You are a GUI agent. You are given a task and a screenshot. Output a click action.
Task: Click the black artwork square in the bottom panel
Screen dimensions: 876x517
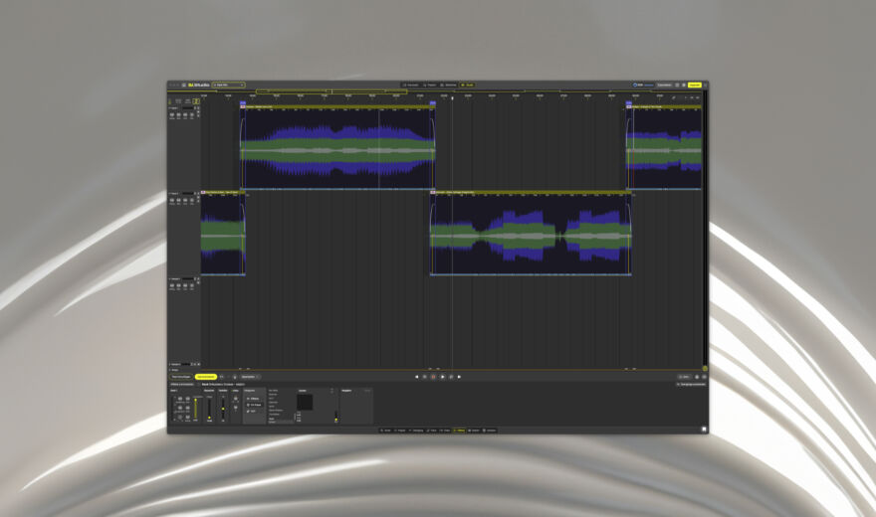305,402
